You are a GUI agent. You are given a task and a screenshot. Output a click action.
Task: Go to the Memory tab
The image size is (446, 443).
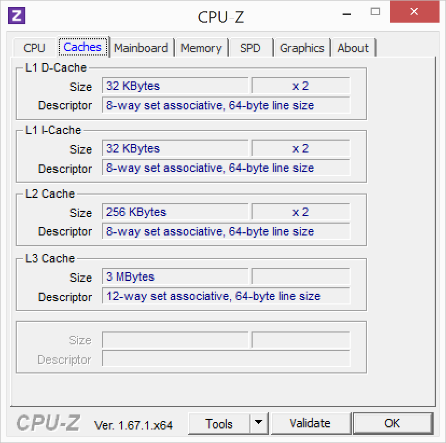pos(201,48)
